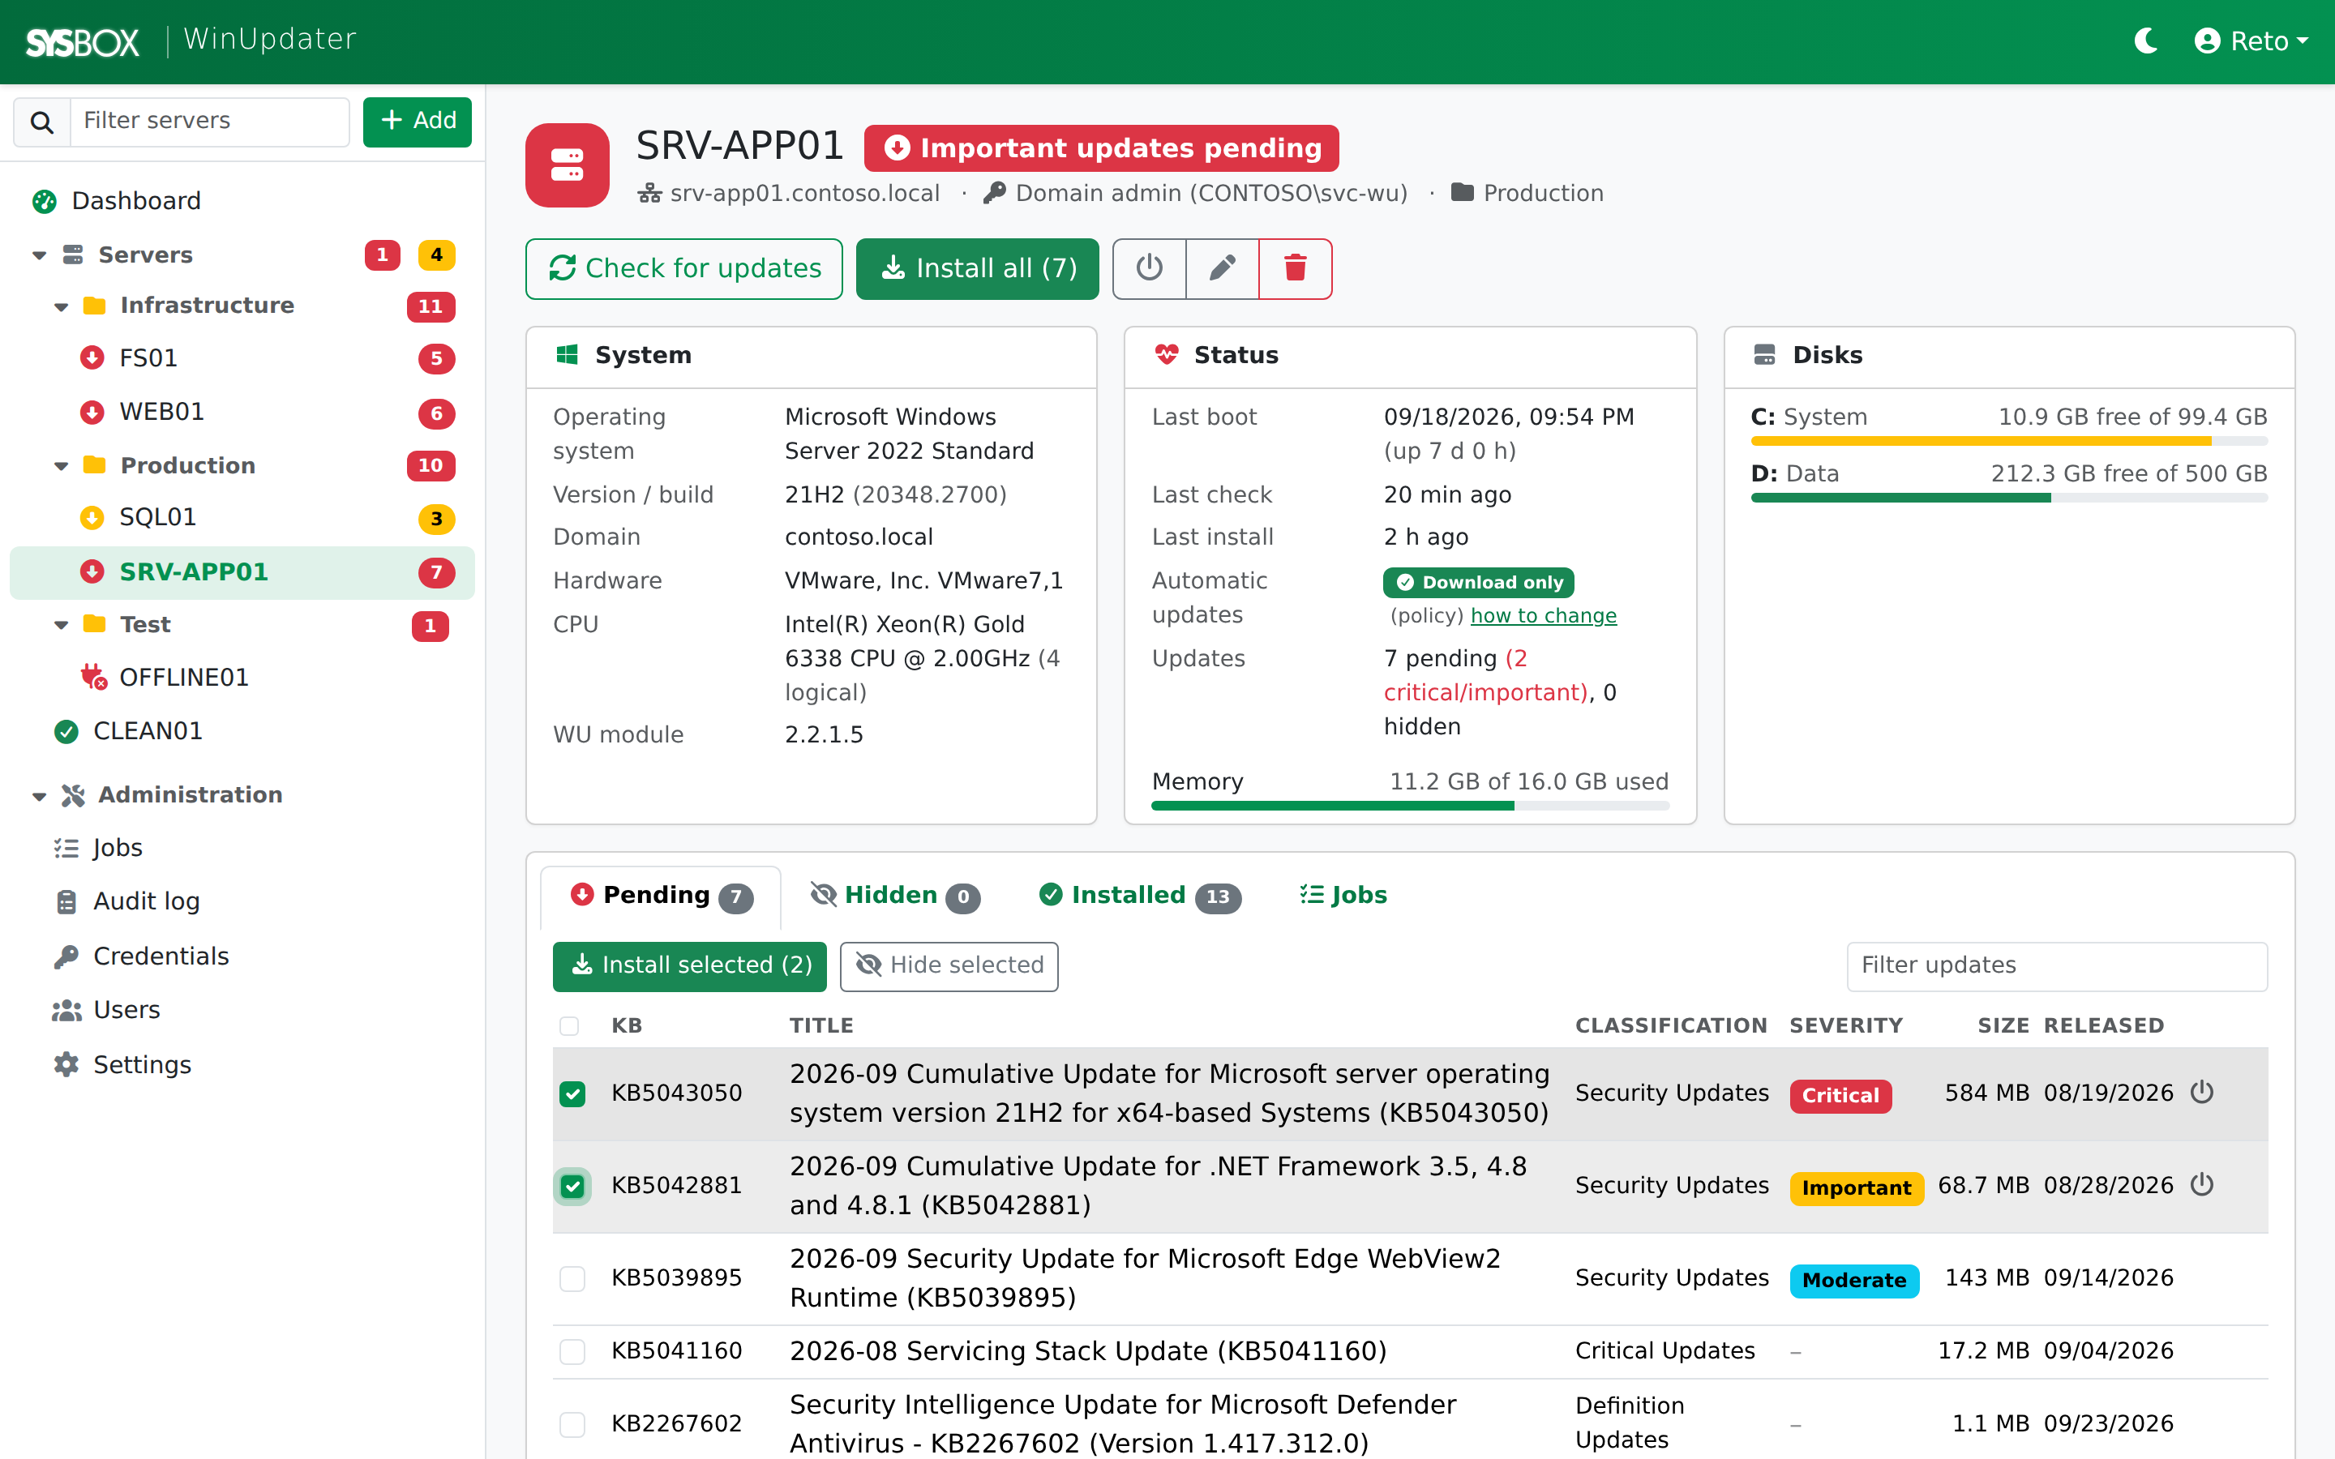Click the C: System disk usage bar
Screen dimensions: 2335x1459
2009,442
